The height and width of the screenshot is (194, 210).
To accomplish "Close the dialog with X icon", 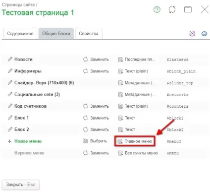I will (205, 9).
